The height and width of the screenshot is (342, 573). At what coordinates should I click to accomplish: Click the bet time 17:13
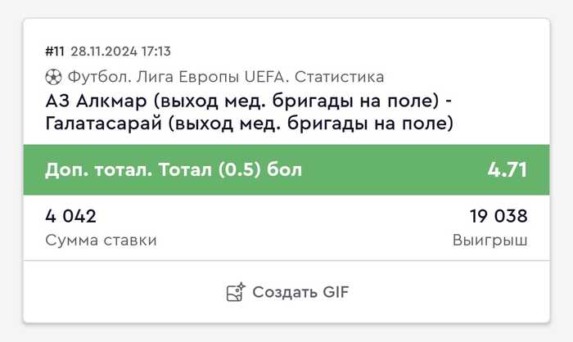click(x=156, y=52)
